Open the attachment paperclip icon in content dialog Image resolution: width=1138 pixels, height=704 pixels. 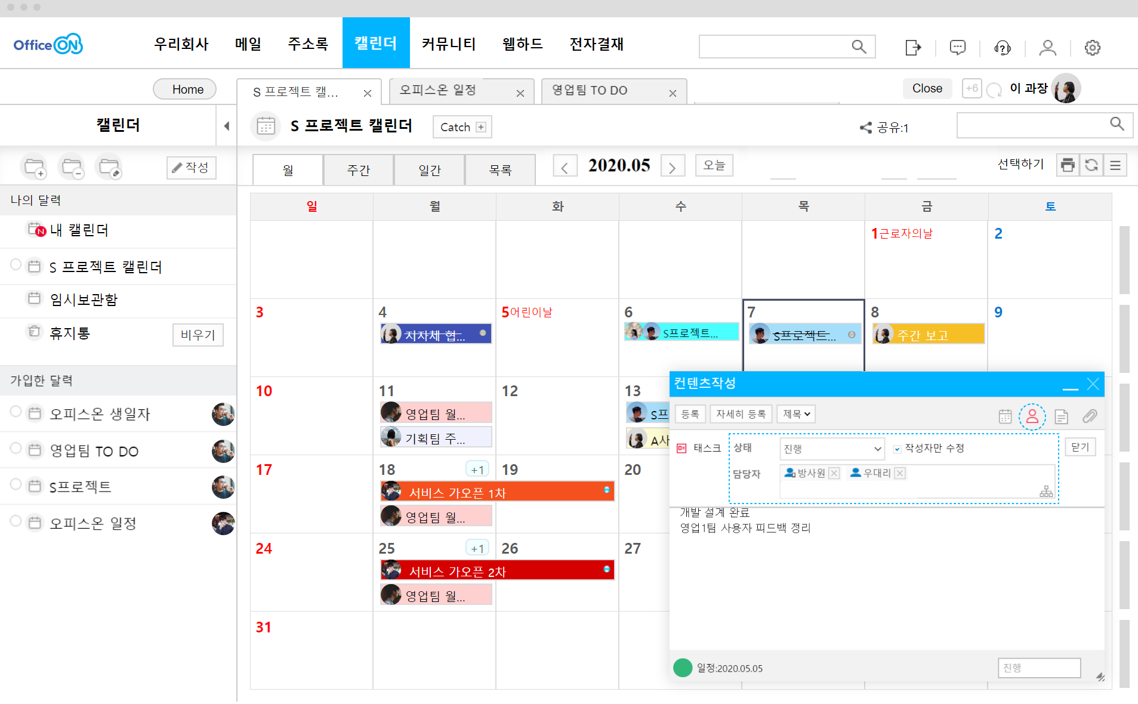coord(1090,416)
